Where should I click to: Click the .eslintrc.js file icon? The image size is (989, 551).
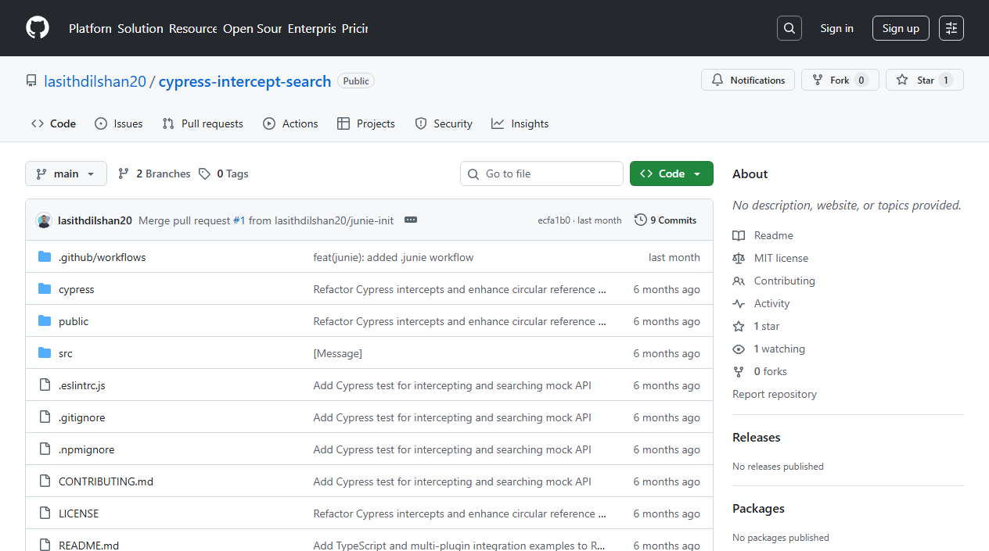45,385
